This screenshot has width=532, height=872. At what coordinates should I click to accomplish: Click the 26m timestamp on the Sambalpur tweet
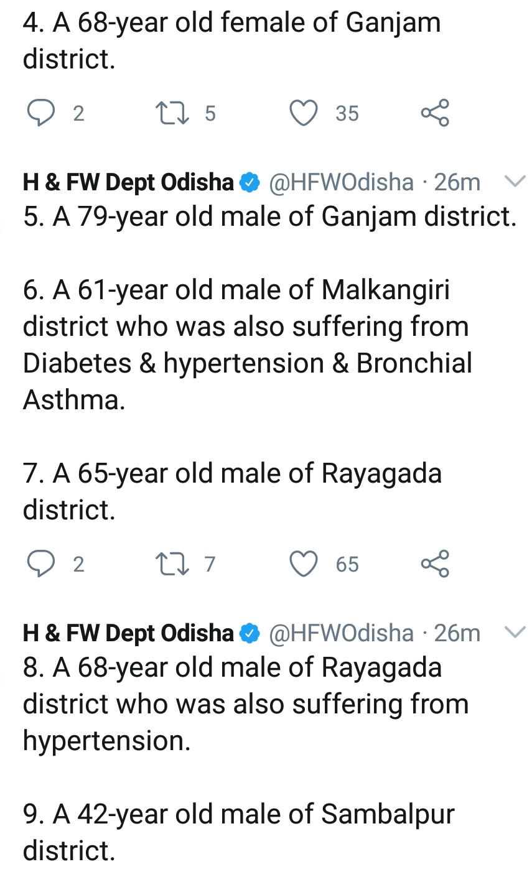click(457, 633)
